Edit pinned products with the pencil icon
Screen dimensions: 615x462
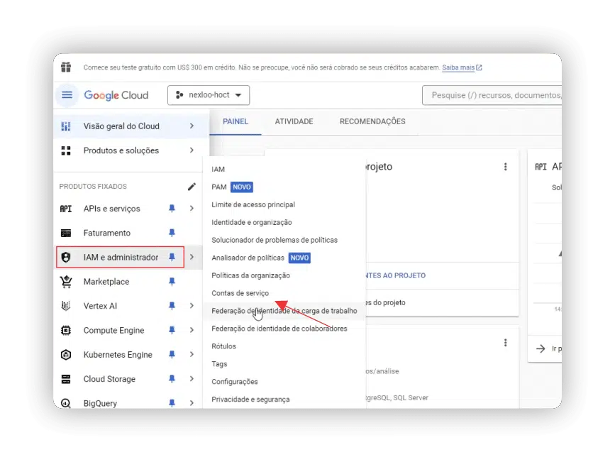(192, 187)
